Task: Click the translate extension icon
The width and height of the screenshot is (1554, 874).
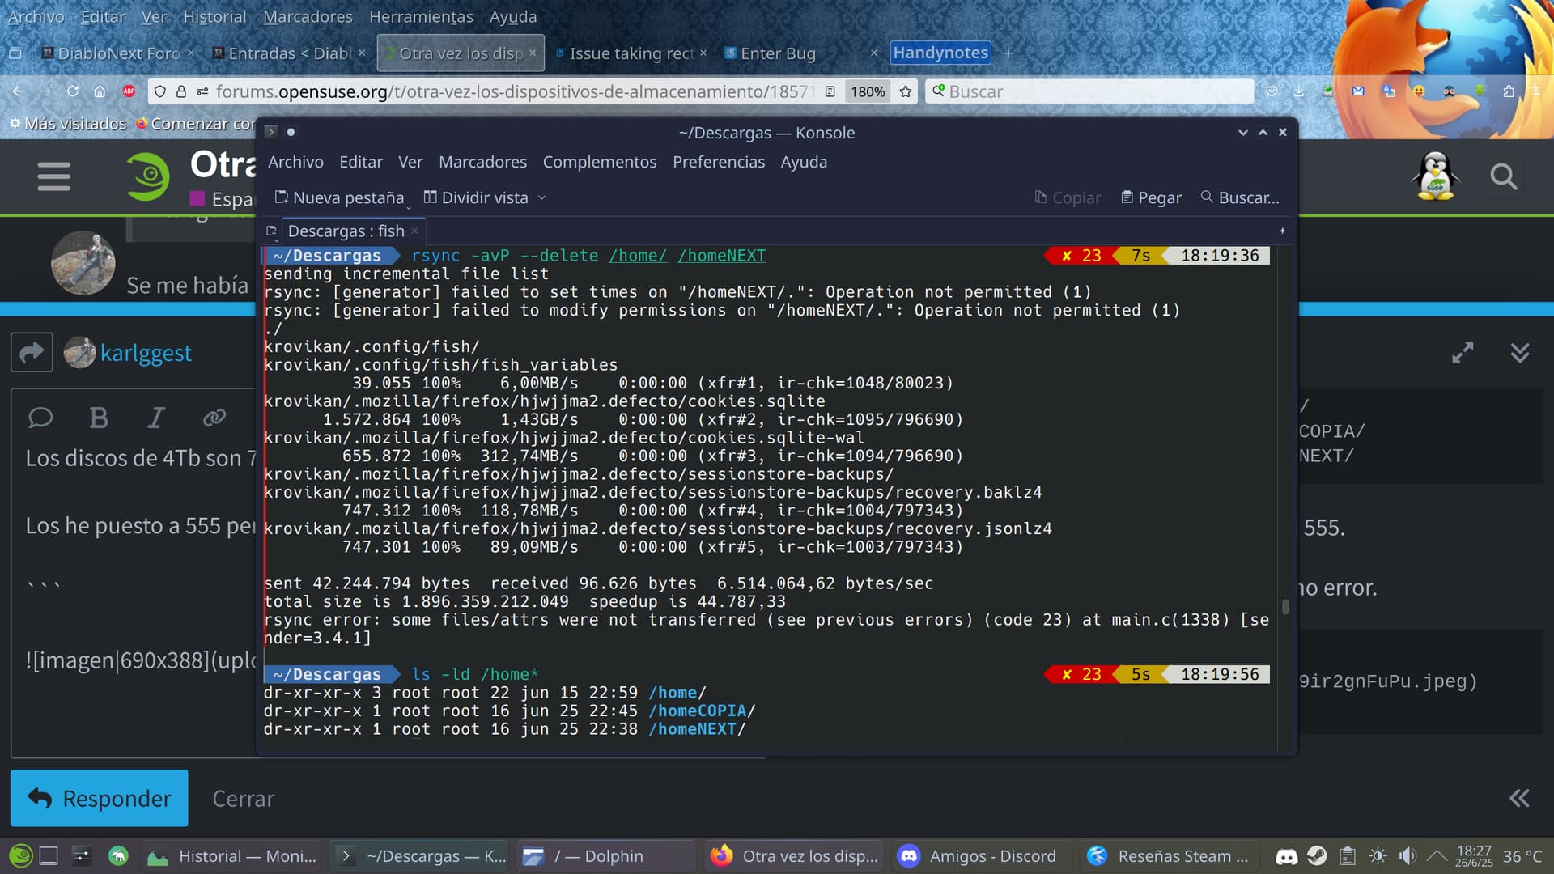Action: 1389,91
